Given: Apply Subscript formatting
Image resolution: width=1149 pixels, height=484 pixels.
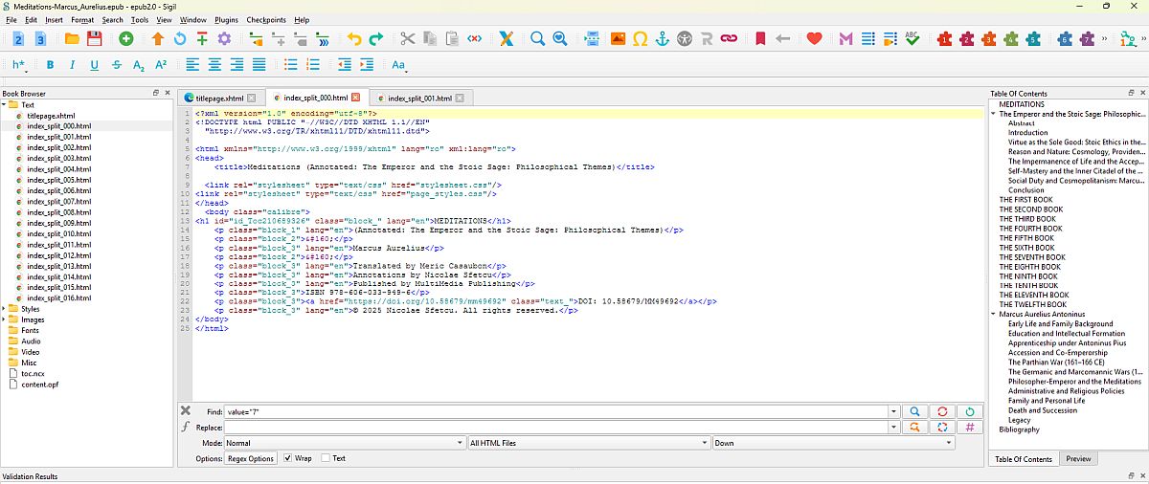Looking at the screenshot, I should tap(139, 65).
